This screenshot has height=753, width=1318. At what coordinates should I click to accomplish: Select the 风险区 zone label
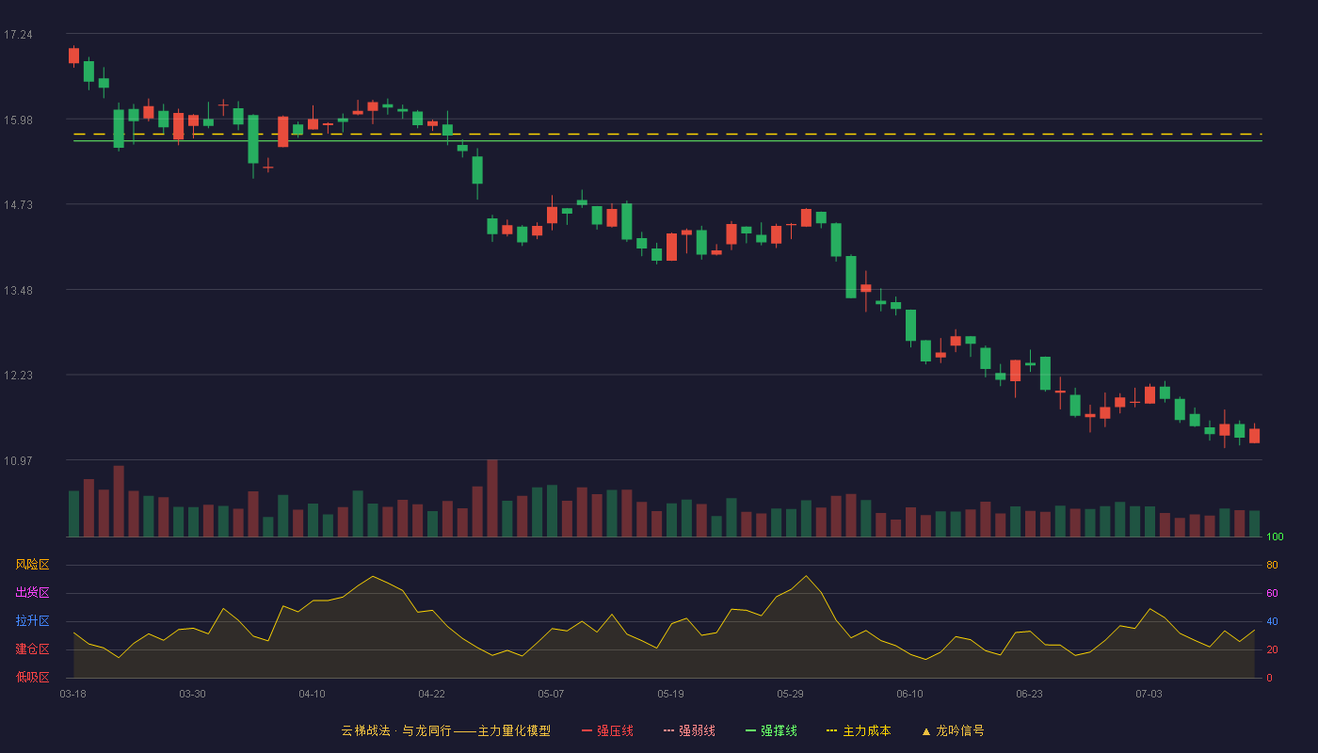click(x=32, y=565)
